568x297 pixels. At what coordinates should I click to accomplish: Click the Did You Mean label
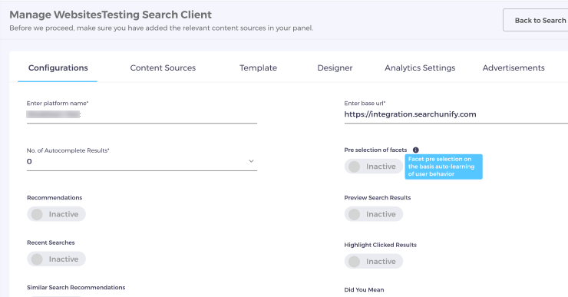tap(364, 290)
